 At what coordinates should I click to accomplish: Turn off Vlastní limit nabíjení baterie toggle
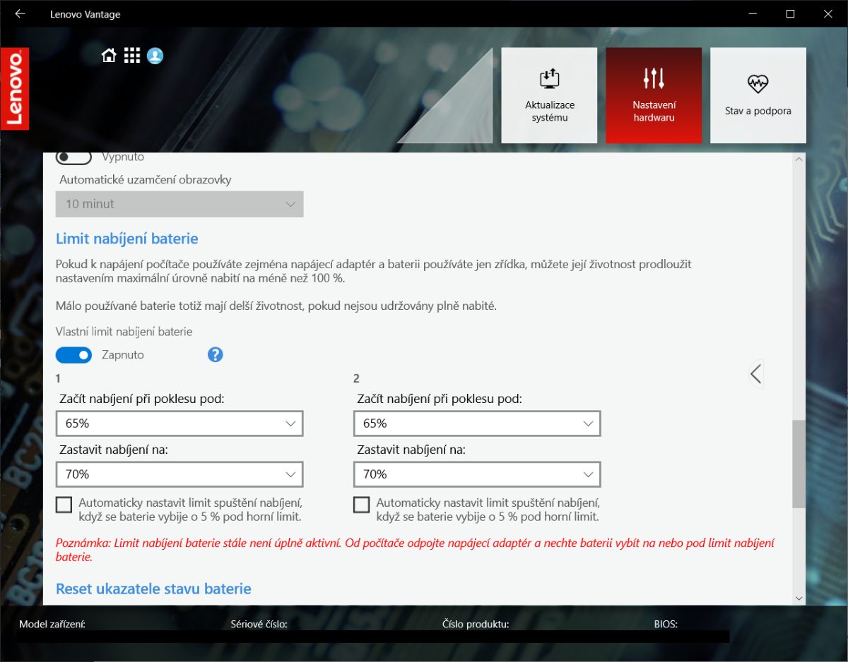tap(74, 355)
